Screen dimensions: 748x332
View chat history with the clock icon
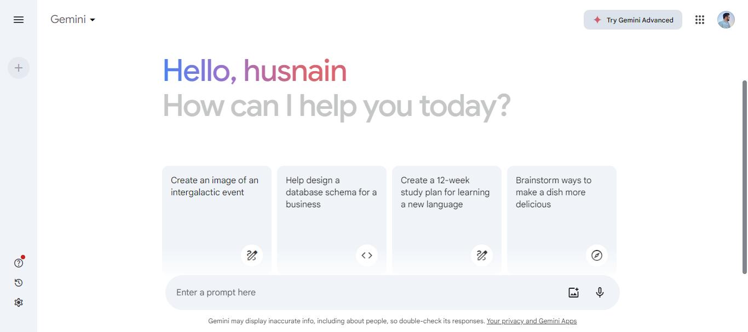pyautogui.click(x=18, y=282)
